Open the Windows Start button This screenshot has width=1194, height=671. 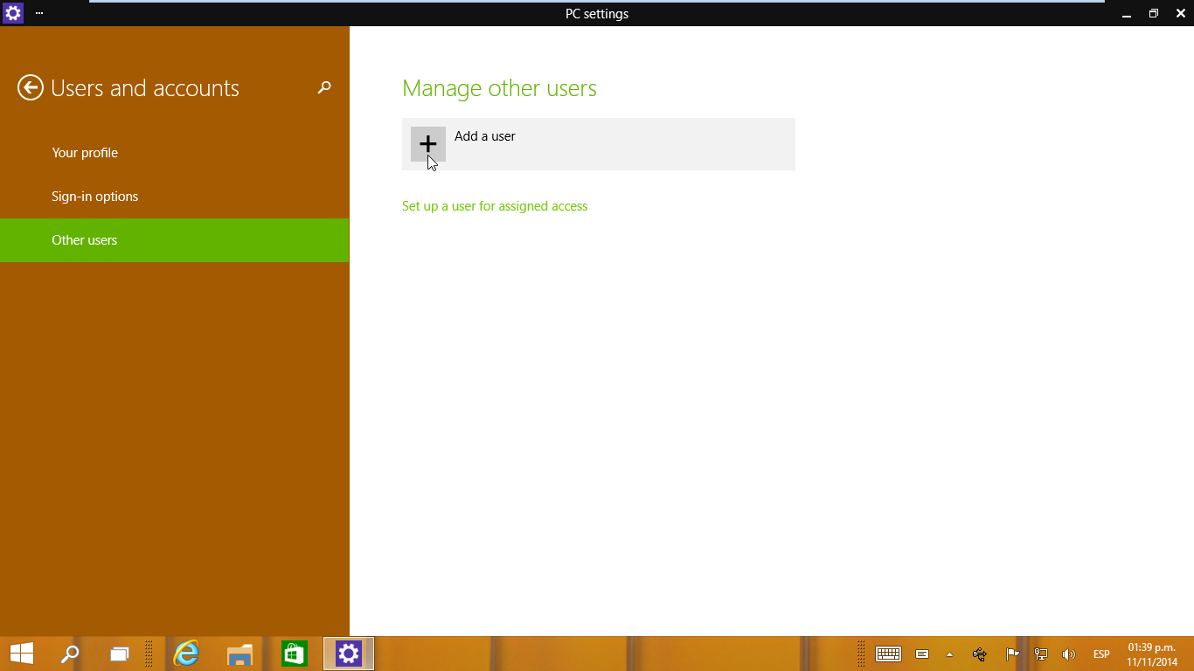click(x=22, y=654)
